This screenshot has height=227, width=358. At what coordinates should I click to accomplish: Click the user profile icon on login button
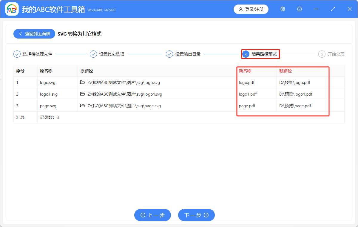pos(241,9)
